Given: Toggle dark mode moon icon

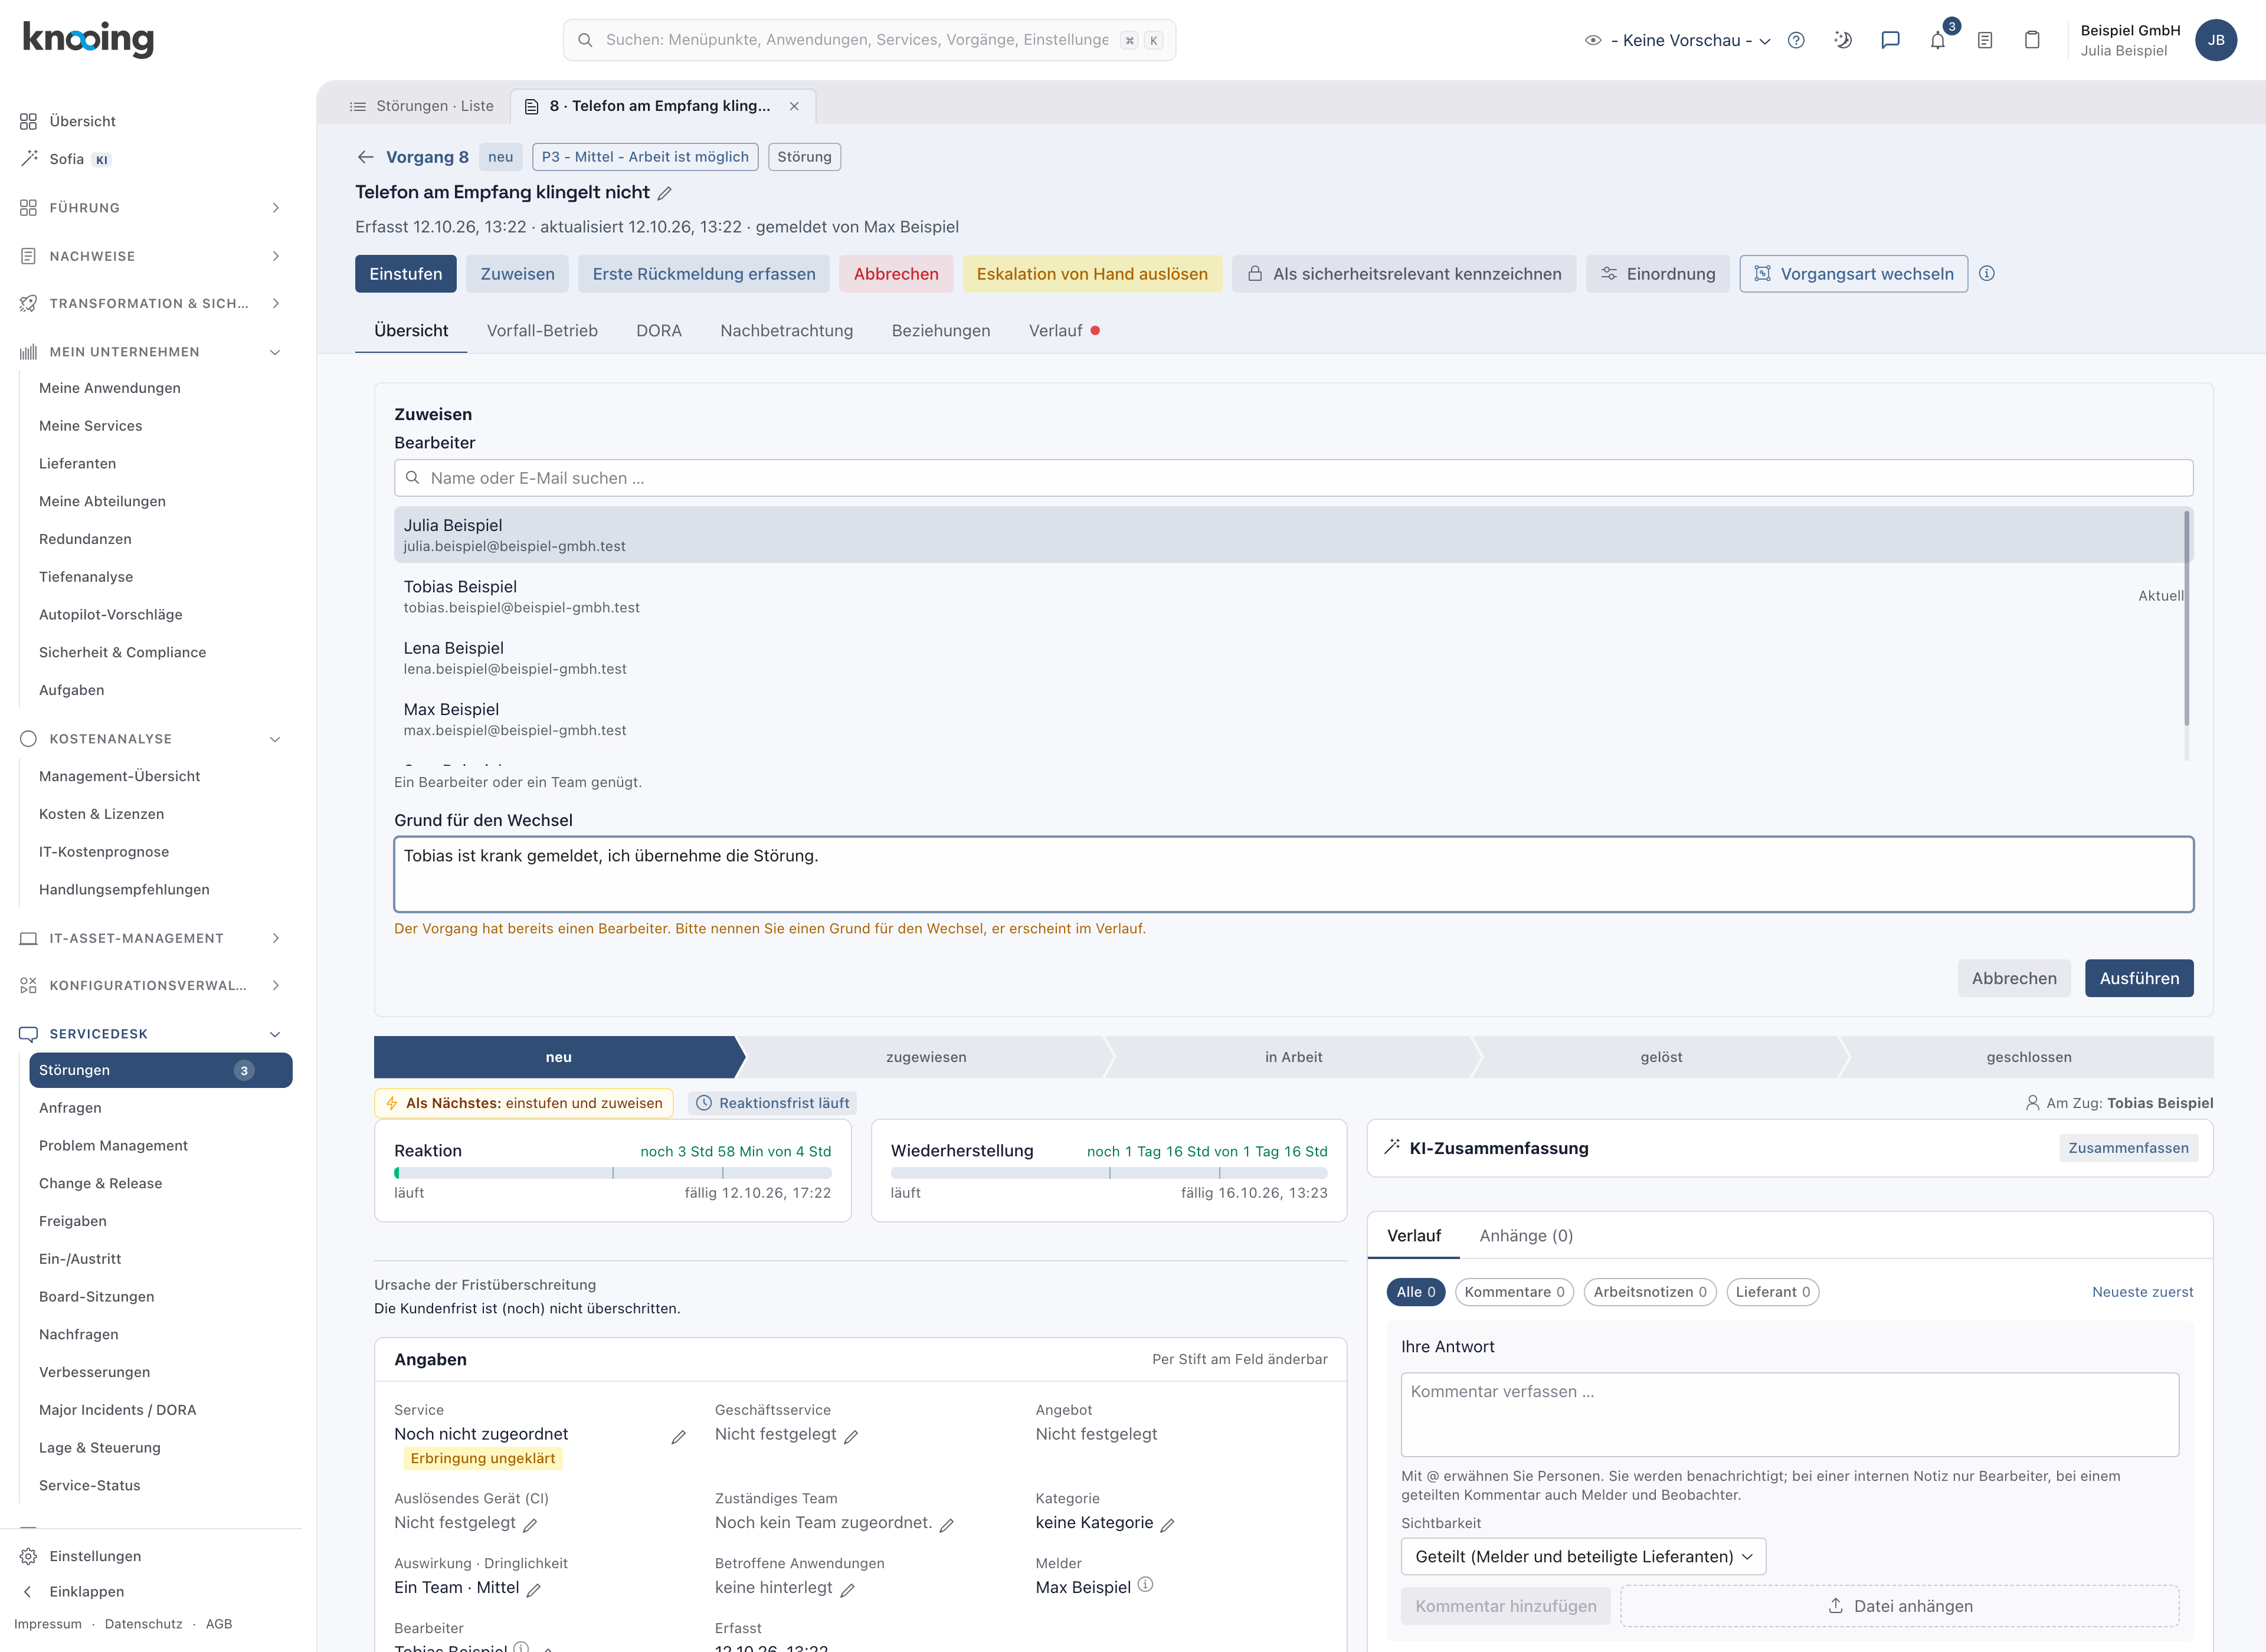Looking at the screenshot, I should (x=1843, y=40).
